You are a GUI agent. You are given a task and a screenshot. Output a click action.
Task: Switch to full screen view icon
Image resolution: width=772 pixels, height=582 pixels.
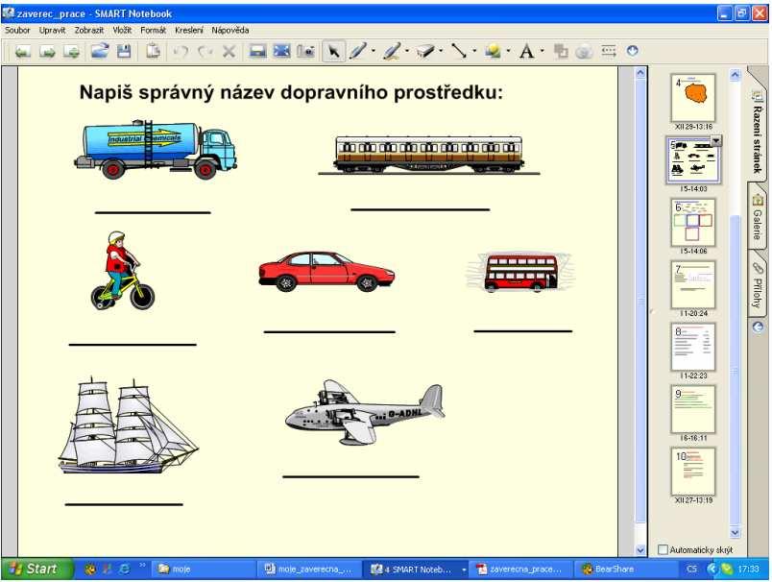coord(281,51)
